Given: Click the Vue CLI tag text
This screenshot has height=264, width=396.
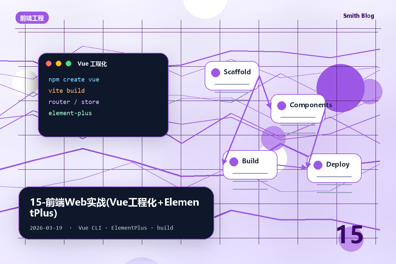Looking at the screenshot, I should (90, 228).
